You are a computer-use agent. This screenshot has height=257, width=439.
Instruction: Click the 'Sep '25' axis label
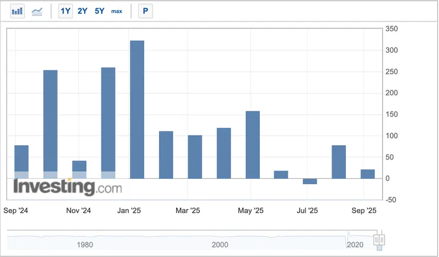click(364, 211)
